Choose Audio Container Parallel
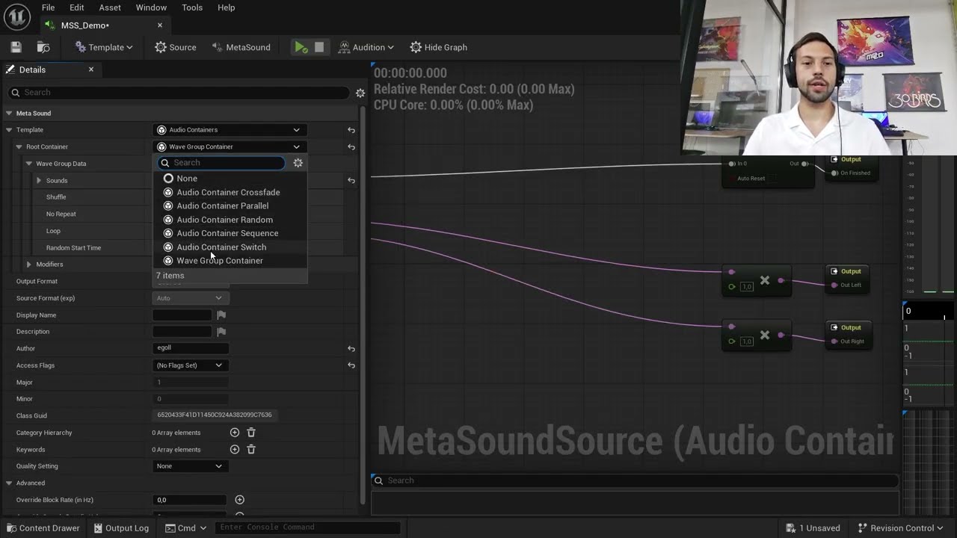957x538 pixels. 231,205
